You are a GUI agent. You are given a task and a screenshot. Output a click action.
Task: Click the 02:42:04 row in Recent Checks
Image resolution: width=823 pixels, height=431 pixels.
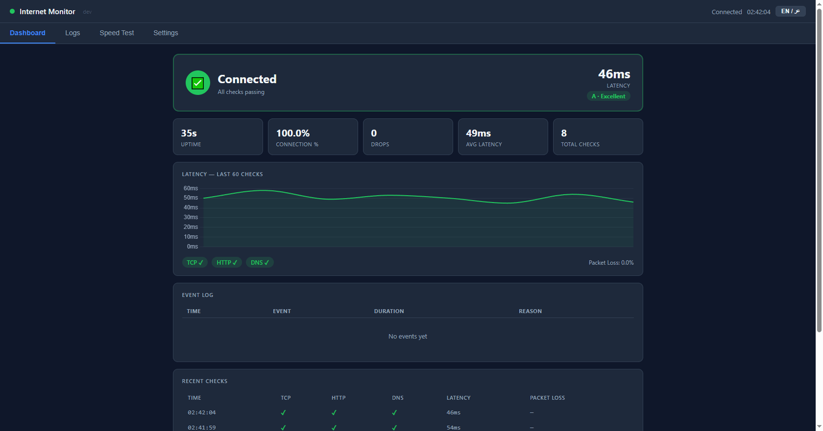408,413
